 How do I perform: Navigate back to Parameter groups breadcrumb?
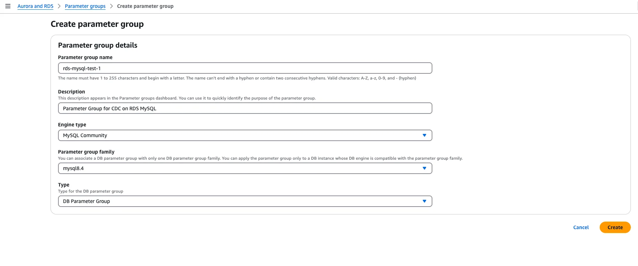point(85,6)
